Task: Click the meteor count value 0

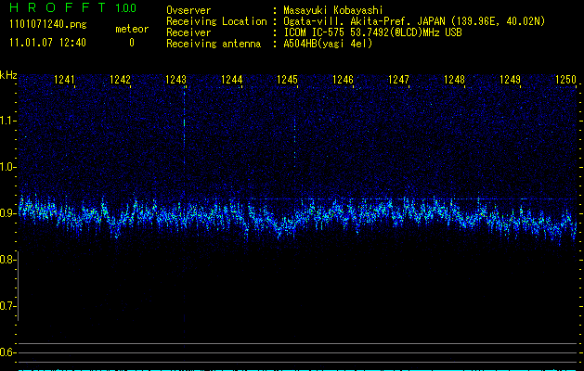Action: point(131,43)
